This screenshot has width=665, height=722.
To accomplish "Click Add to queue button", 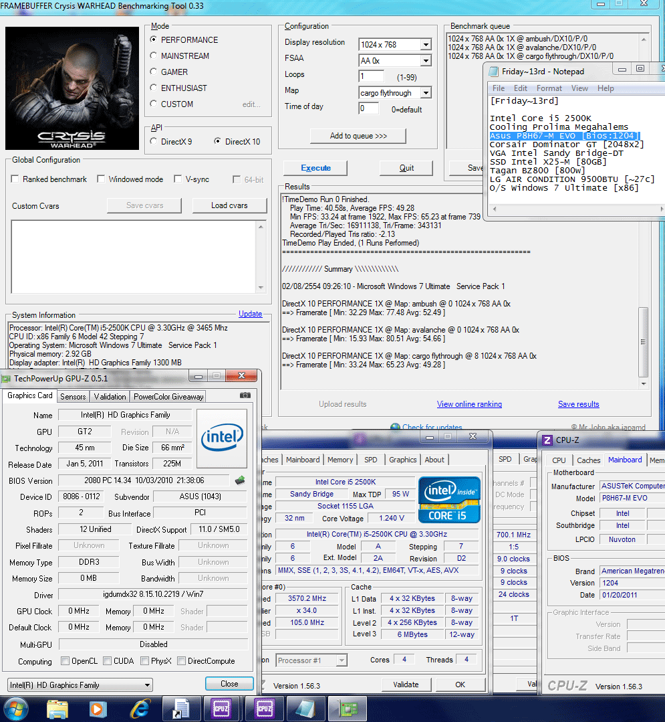I will click(358, 136).
